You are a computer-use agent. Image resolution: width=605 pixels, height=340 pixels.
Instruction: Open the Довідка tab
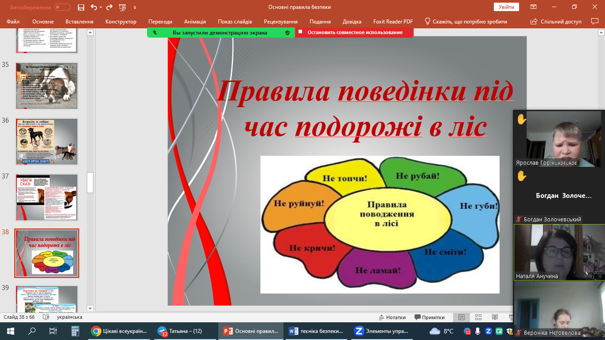pos(352,21)
